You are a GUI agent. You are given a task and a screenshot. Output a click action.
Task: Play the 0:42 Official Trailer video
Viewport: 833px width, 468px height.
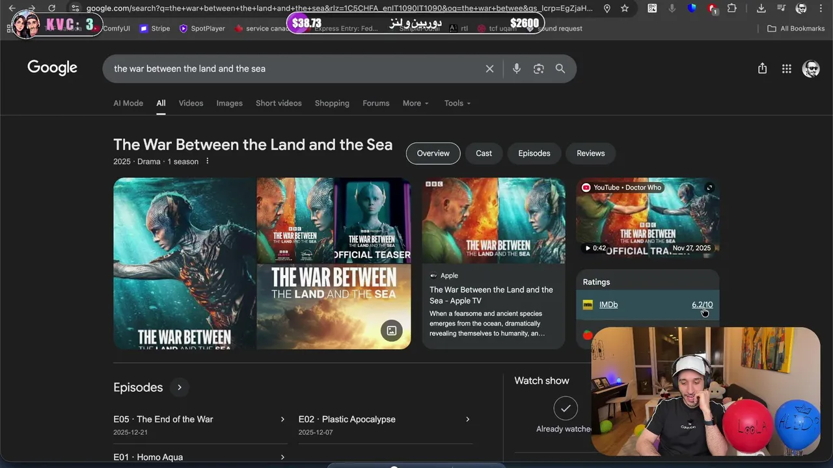648,218
